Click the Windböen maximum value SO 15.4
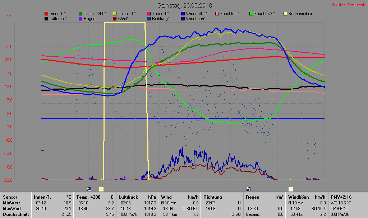Image resolution: width=368 pixels, height=218 pixels. 318,208
